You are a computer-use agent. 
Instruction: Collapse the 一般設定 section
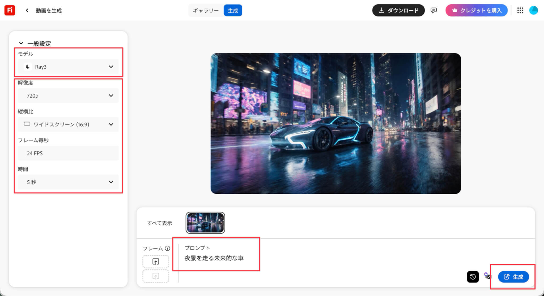pyautogui.click(x=21, y=43)
